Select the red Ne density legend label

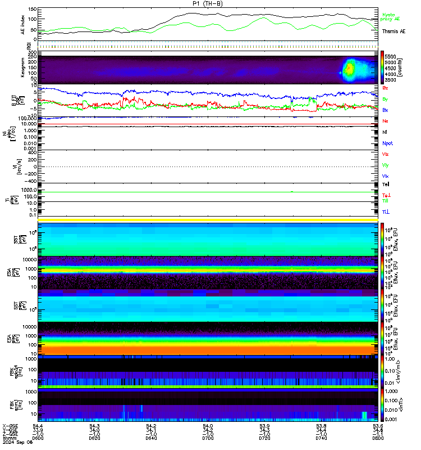click(385, 121)
